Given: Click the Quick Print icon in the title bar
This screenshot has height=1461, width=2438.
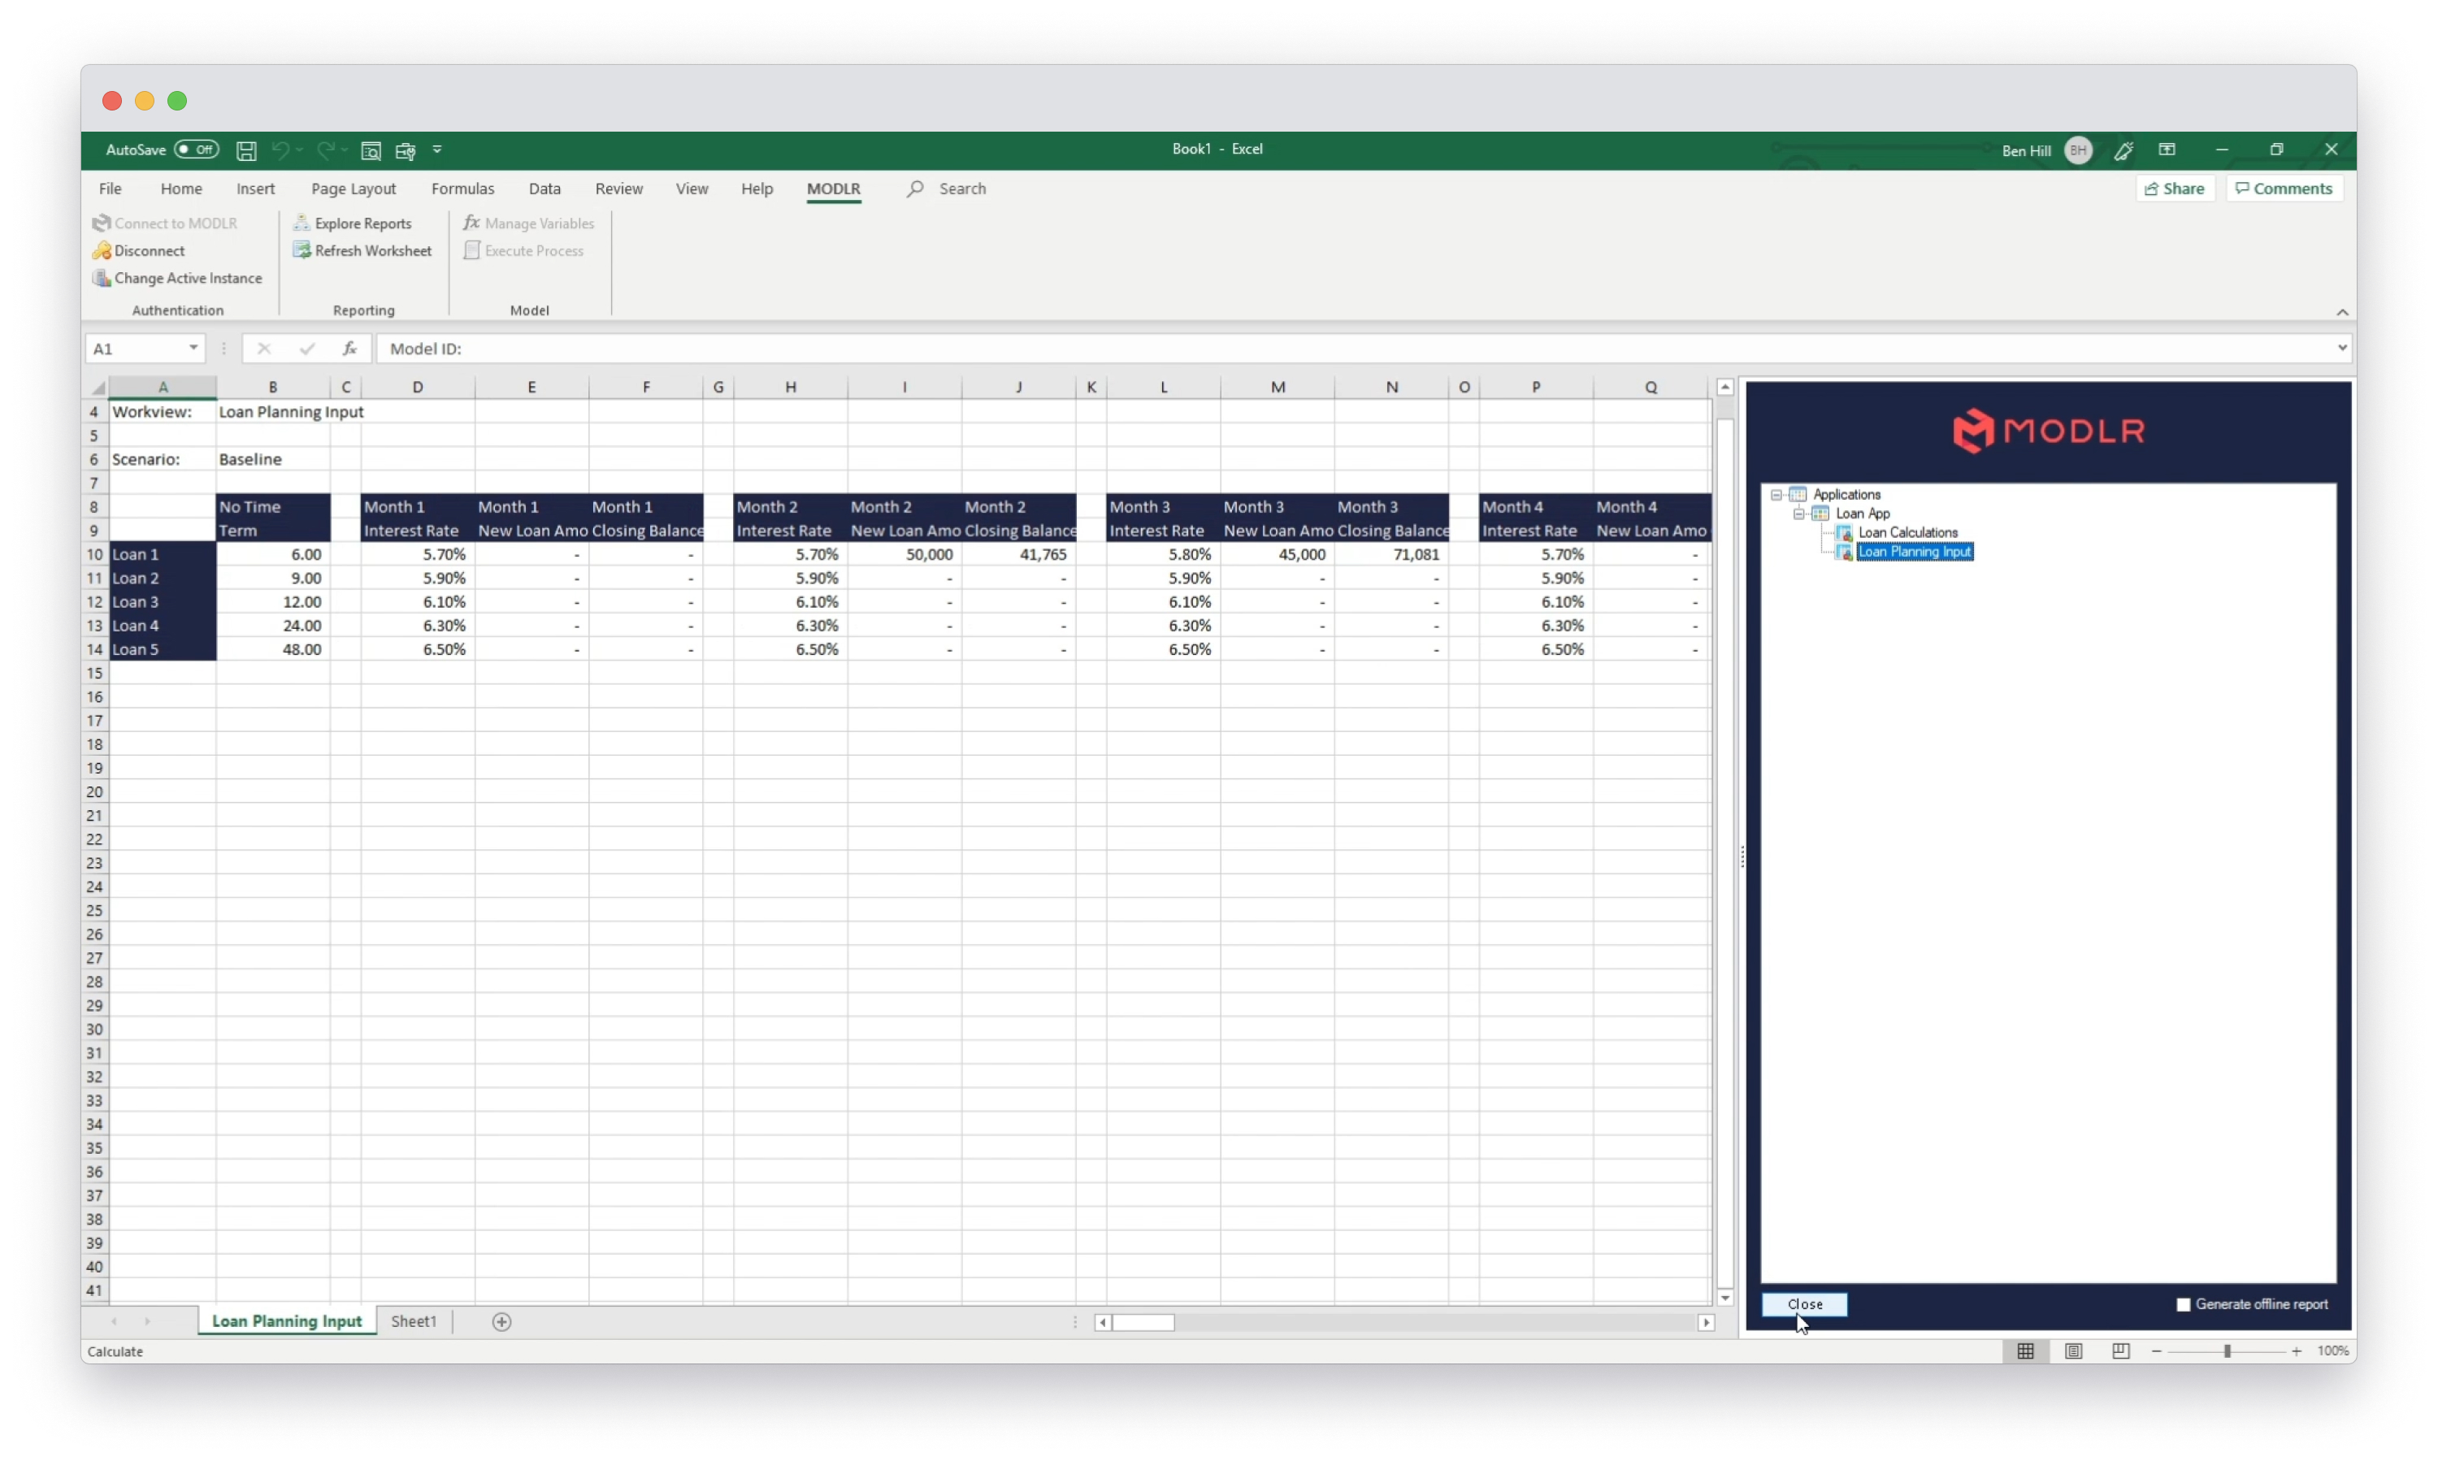Looking at the screenshot, I should [x=405, y=150].
